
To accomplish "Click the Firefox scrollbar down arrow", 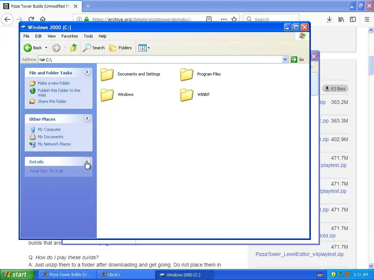I will pos(371,266).
